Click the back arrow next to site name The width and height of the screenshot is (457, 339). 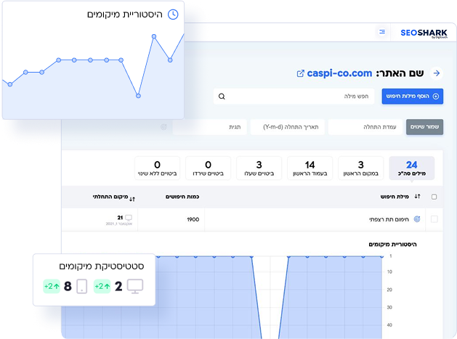click(x=437, y=73)
